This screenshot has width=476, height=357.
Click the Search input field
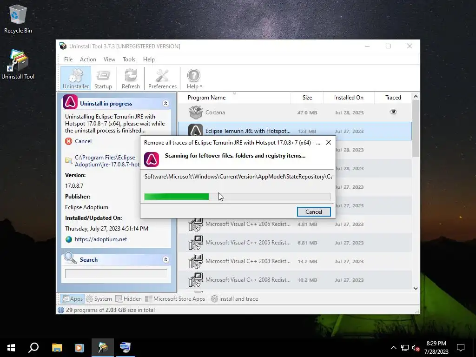116,273
